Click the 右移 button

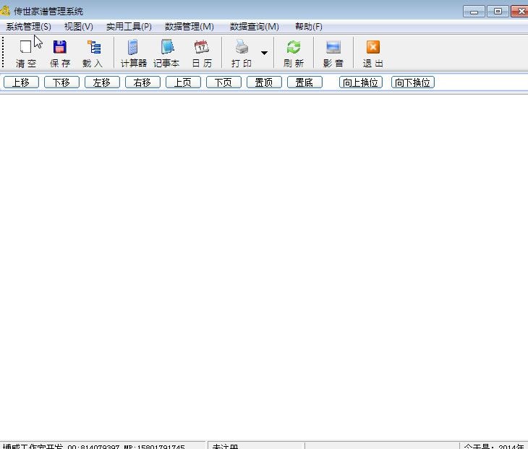(142, 82)
